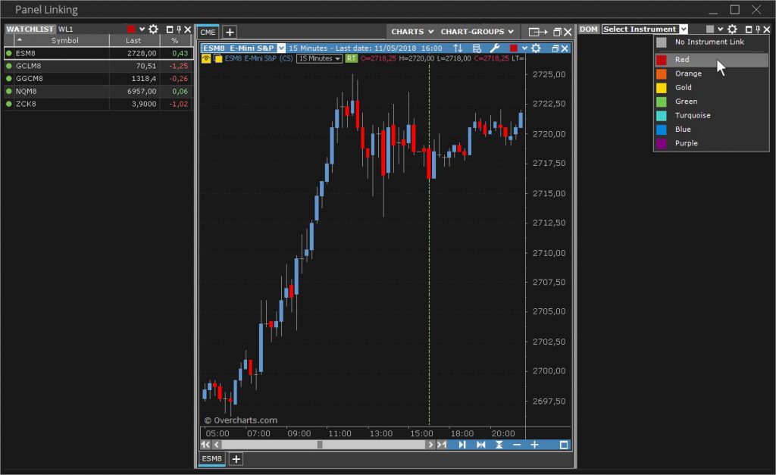Open the chart settings wrench icon

tap(496, 48)
